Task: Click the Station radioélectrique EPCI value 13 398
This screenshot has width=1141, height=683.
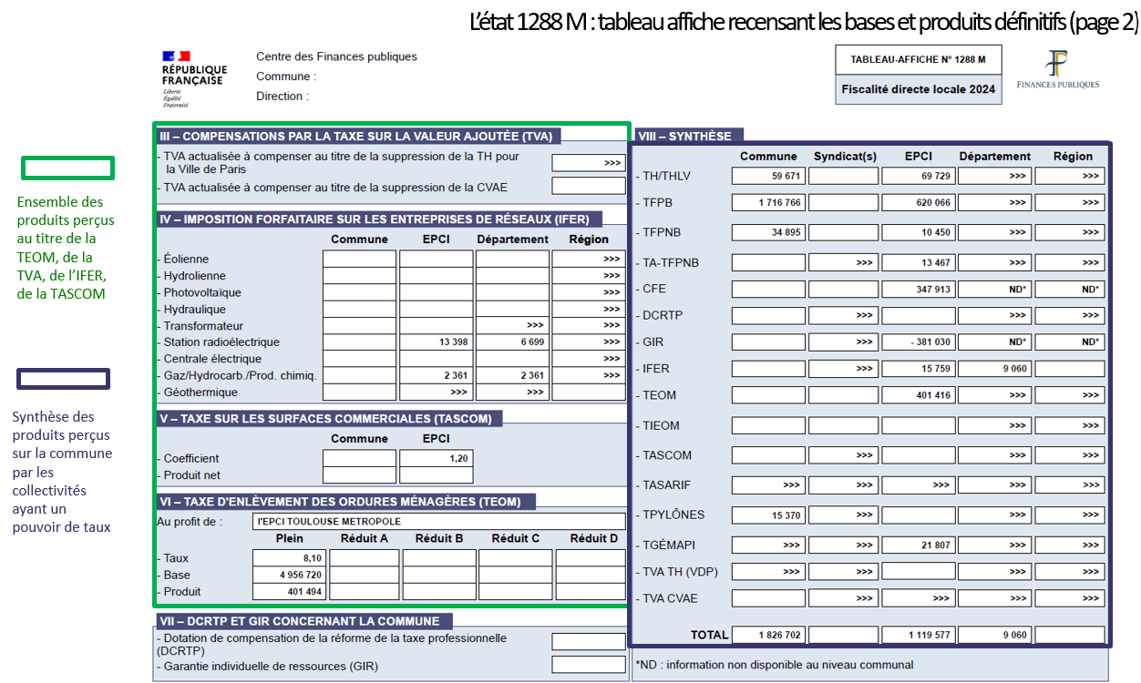Action: 436,342
